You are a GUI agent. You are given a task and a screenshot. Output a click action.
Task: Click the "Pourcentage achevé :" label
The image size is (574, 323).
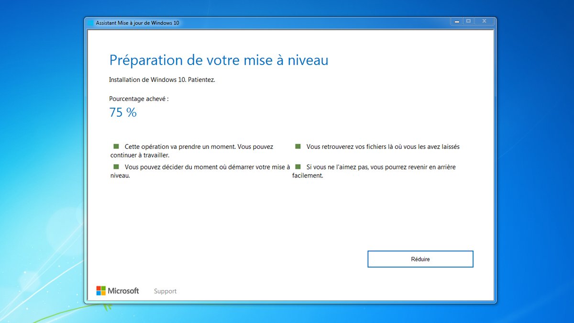click(x=139, y=99)
